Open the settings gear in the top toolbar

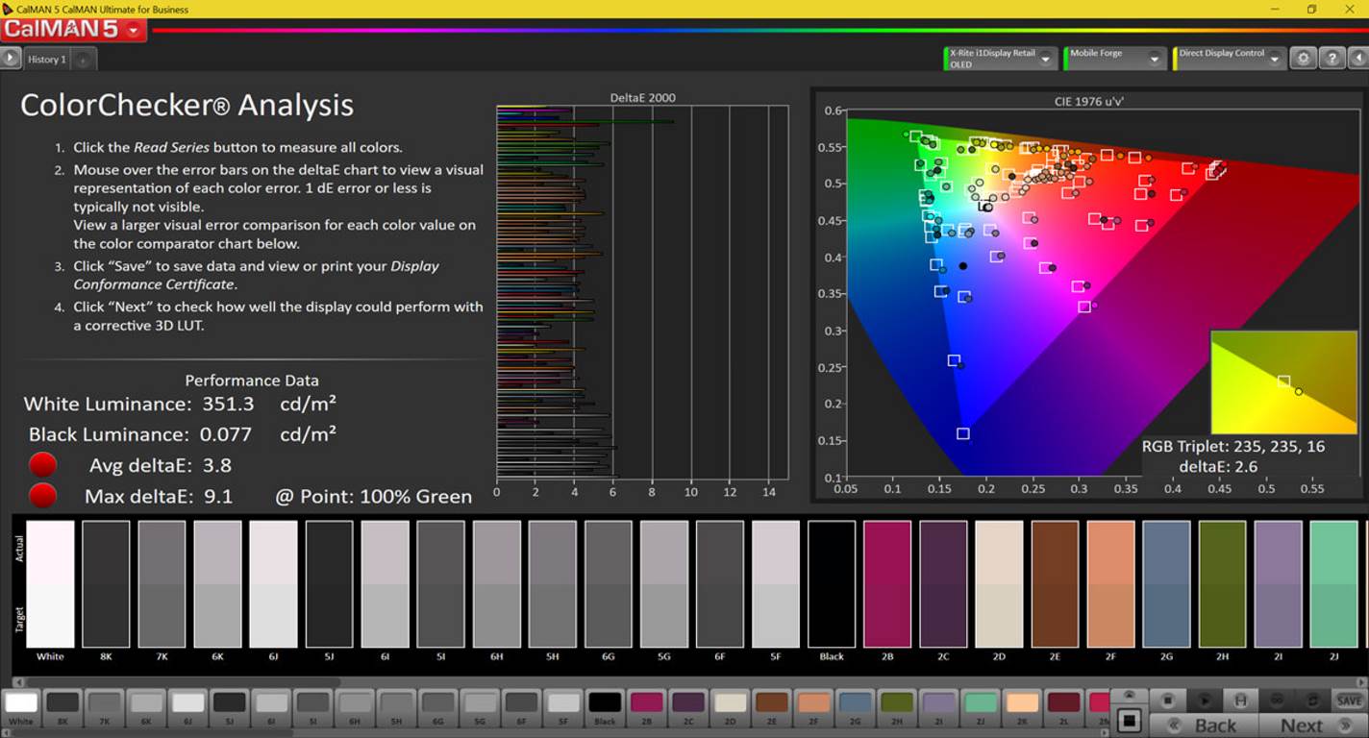[x=1303, y=59]
